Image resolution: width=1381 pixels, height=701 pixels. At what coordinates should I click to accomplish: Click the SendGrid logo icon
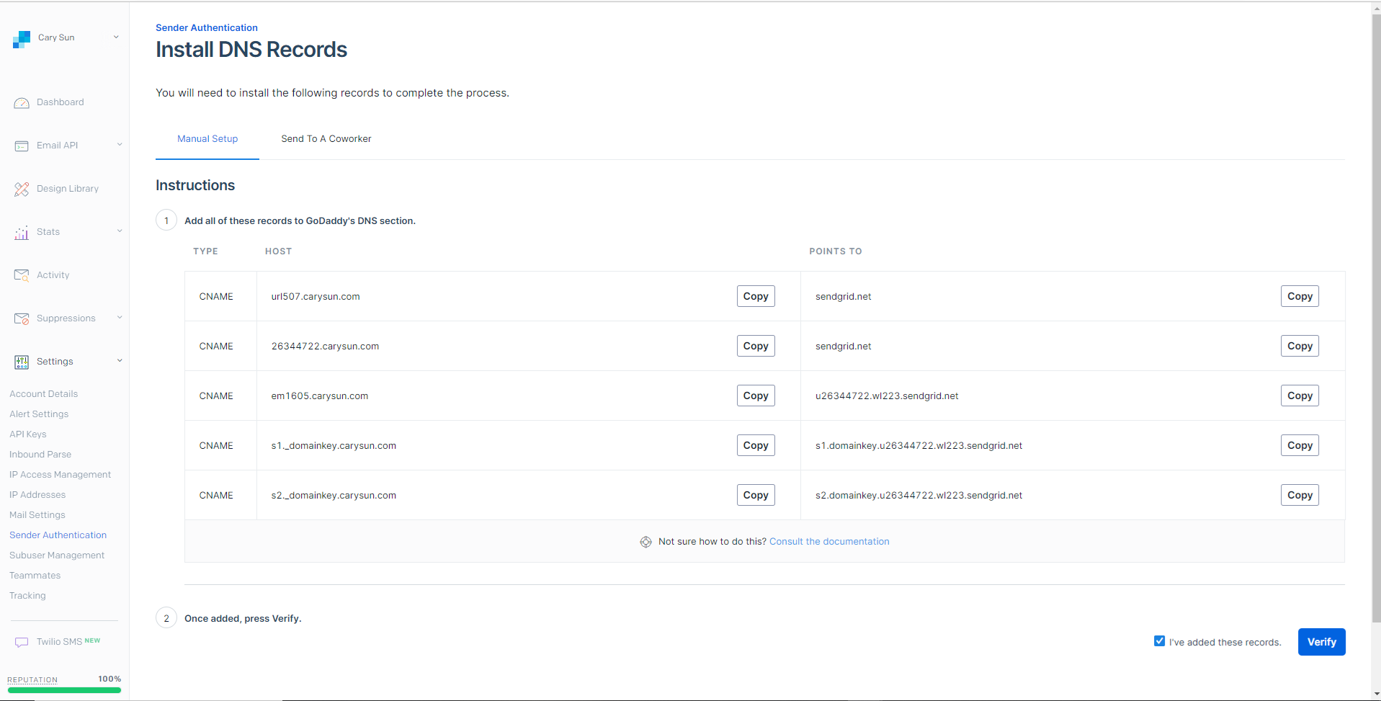(22, 39)
